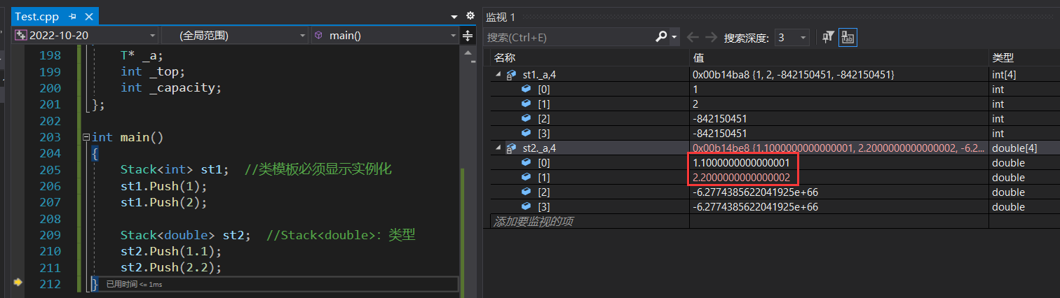
Task: Click the value 1.1000000000000001
Action: pyautogui.click(x=741, y=162)
